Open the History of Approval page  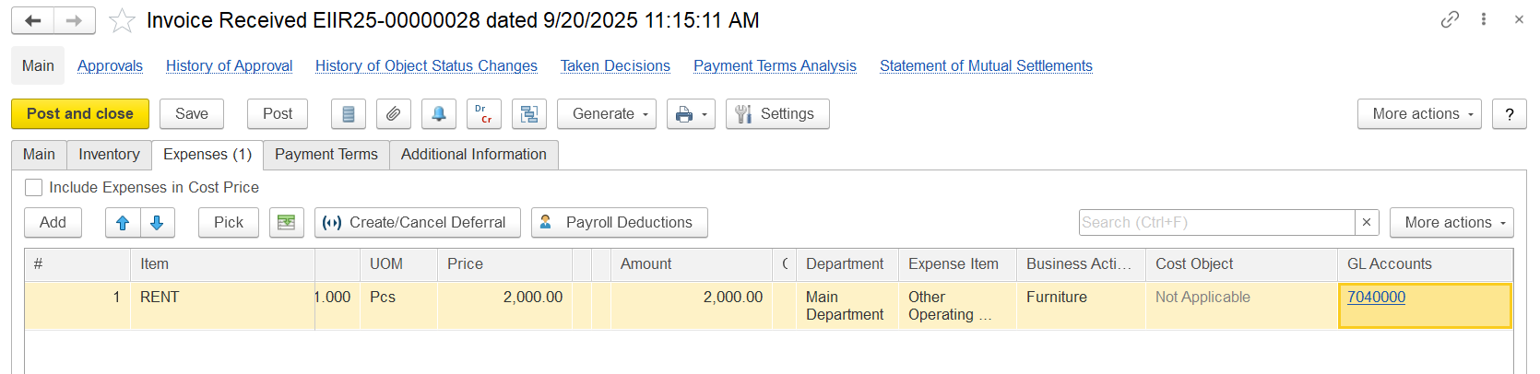(x=229, y=66)
